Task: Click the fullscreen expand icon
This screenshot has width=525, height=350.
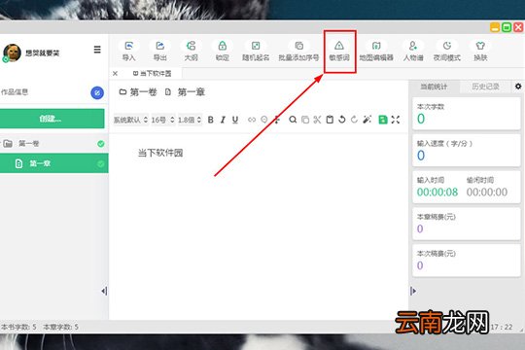Action: (x=396, y=120)
